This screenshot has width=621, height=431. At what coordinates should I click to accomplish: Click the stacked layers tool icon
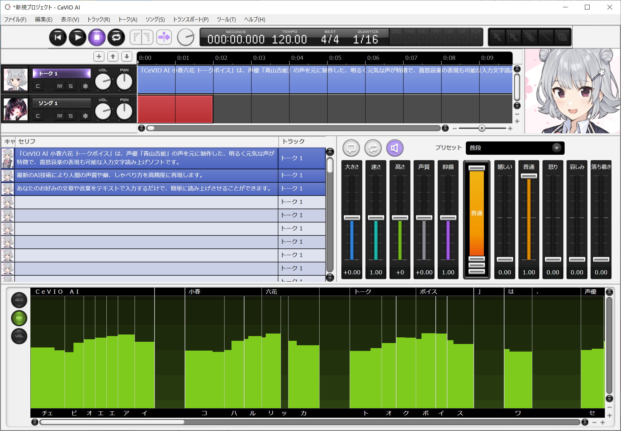pos(562,37)
